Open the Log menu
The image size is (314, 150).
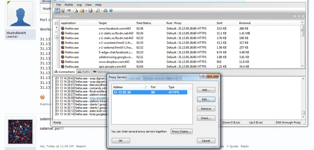click(79, 5)
